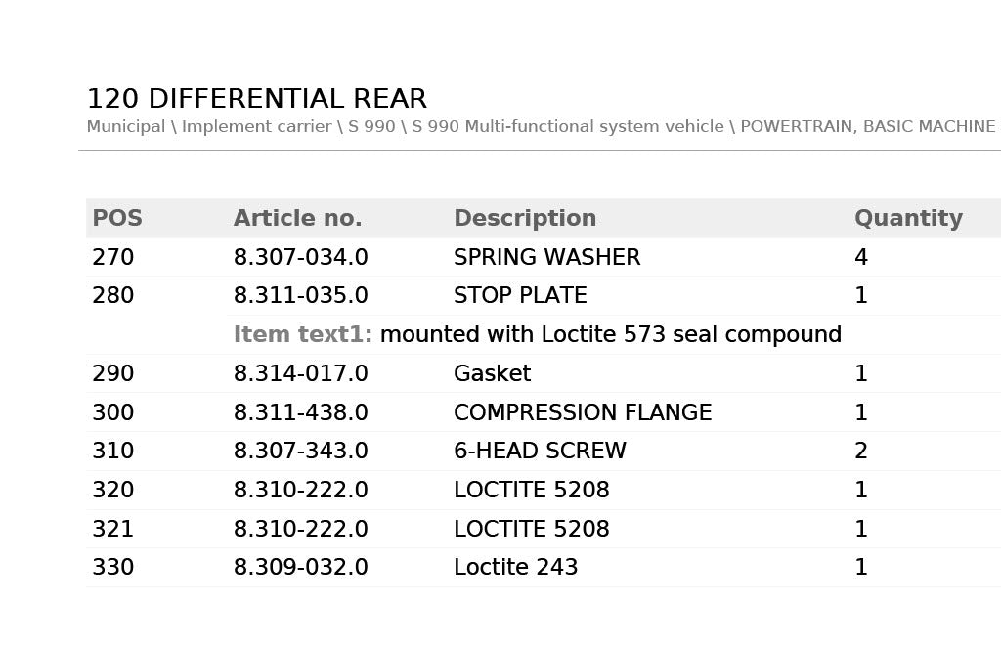Open the Municipal breadcrumb link
Image resolution: width=1001 pixels, height=646 pixels.
point(125,127)
